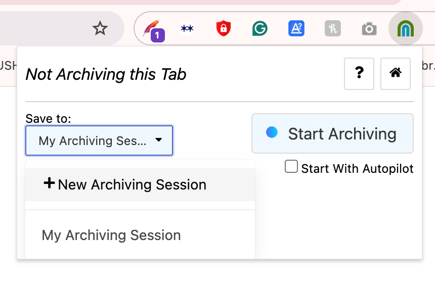Click the blue dot in Start Archiving
435x283 pixels.
point(272,132)
